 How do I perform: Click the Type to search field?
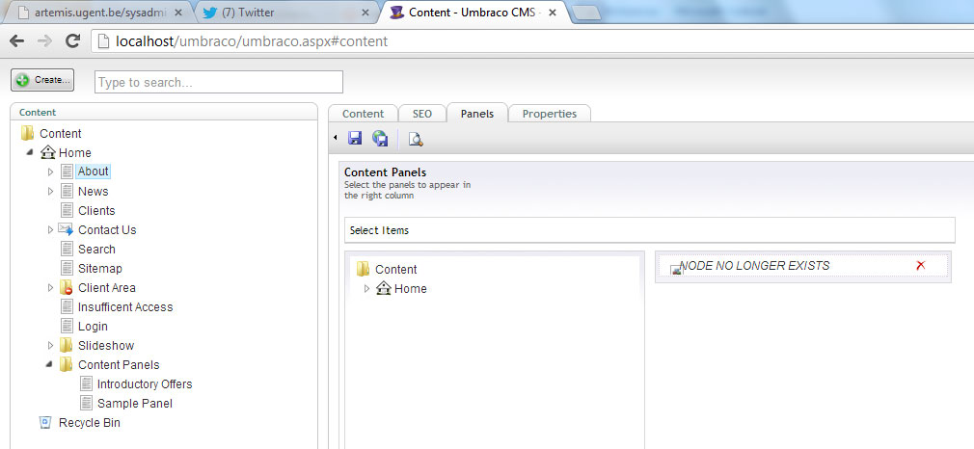click(219, 82)
